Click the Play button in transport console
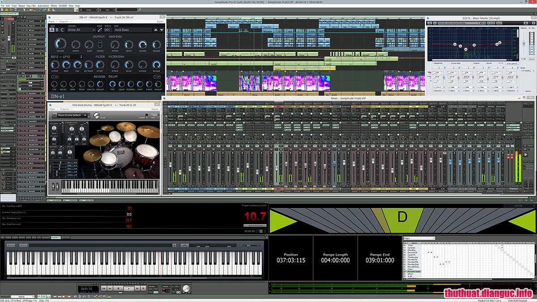 129,289
